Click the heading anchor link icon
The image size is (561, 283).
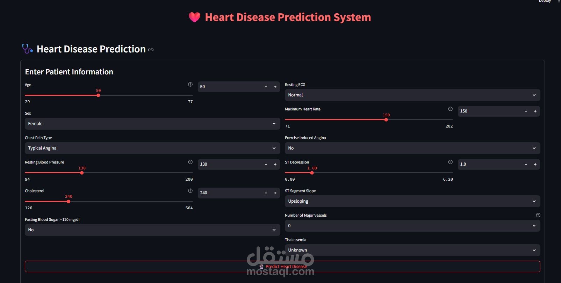[151, 50]
